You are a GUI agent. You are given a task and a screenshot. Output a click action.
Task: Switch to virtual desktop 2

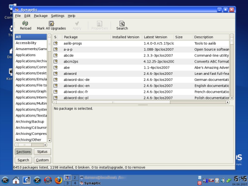[x=75, y=178]
